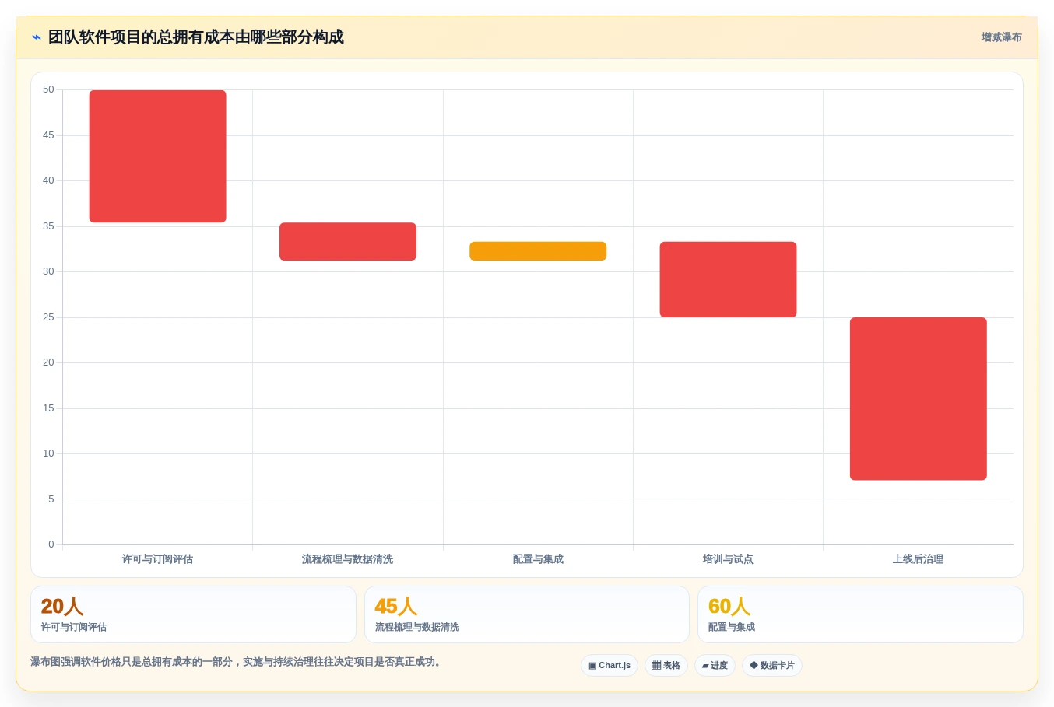
Task: Select the red 培训与试点 waterfall bar
Action: pos(728,279)
